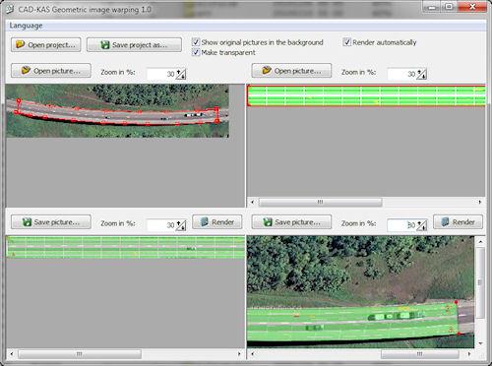Click the source aerial road image in top-left pane
This screenshot has height=366, width=492.
[x=117, y=111]
